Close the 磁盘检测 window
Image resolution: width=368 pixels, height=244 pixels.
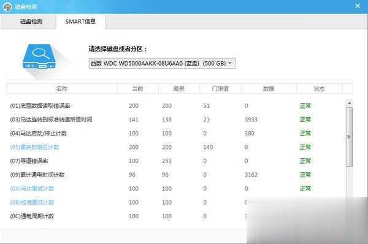tap(358, 6)
